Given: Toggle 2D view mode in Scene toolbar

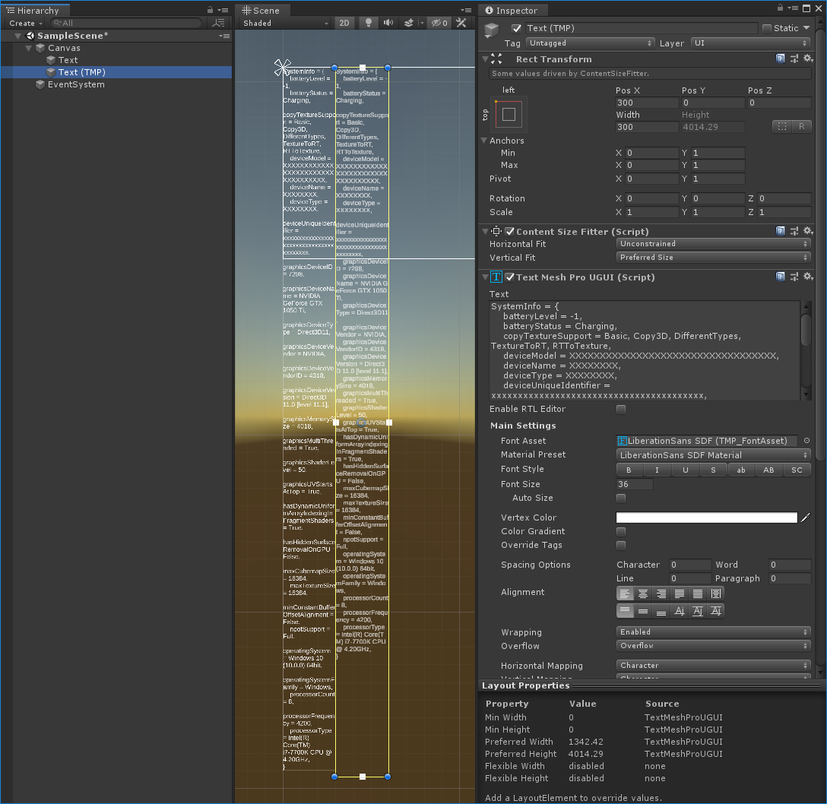Looking at the screenshot, I should click(344, 23).
